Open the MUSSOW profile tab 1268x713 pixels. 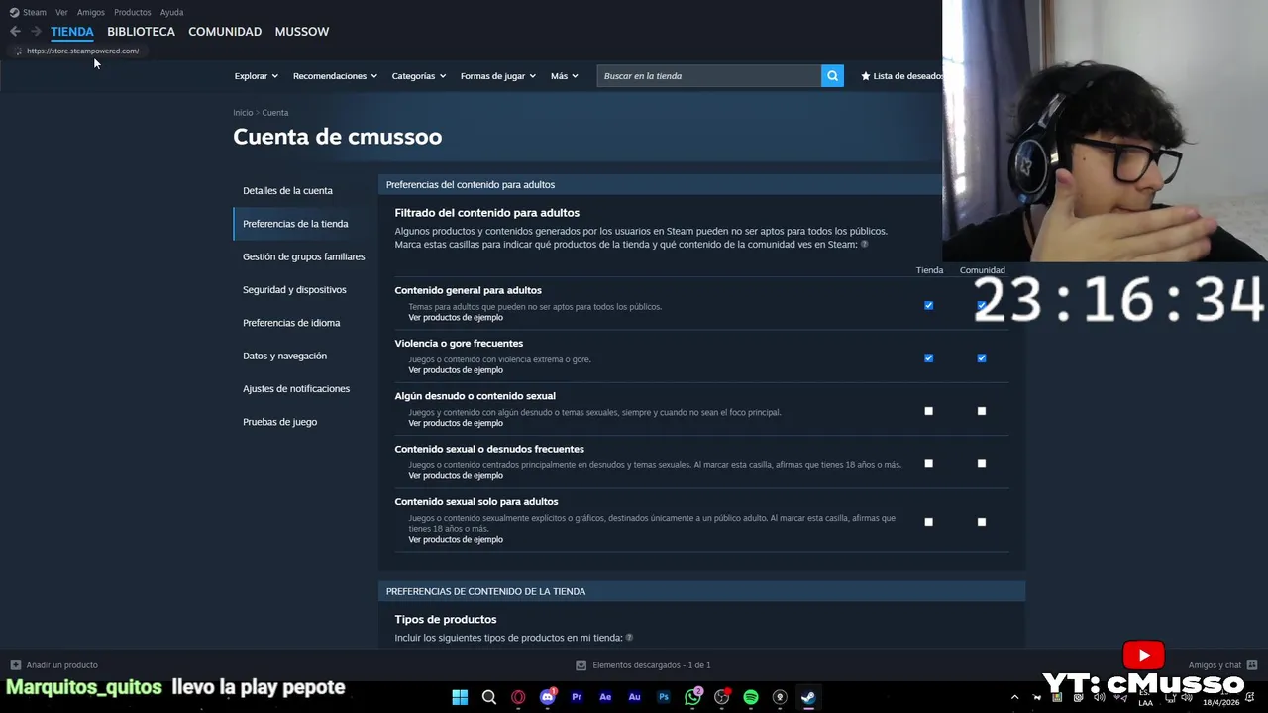point(302,32)
